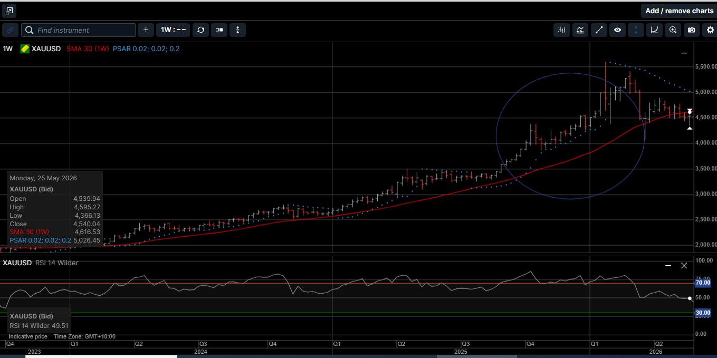Image resolution: width=717 pixels, height=358 pixels.
Task: Click the Monday, 25 May 2026 tooltip date
Action: click(x=43, y=178)
